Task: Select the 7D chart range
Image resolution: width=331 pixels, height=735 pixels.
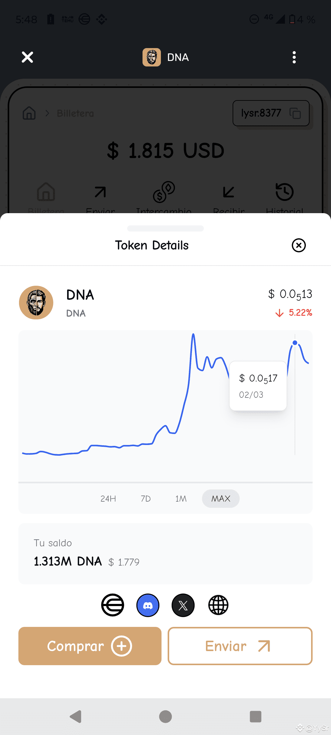Action: coord(146,499)
